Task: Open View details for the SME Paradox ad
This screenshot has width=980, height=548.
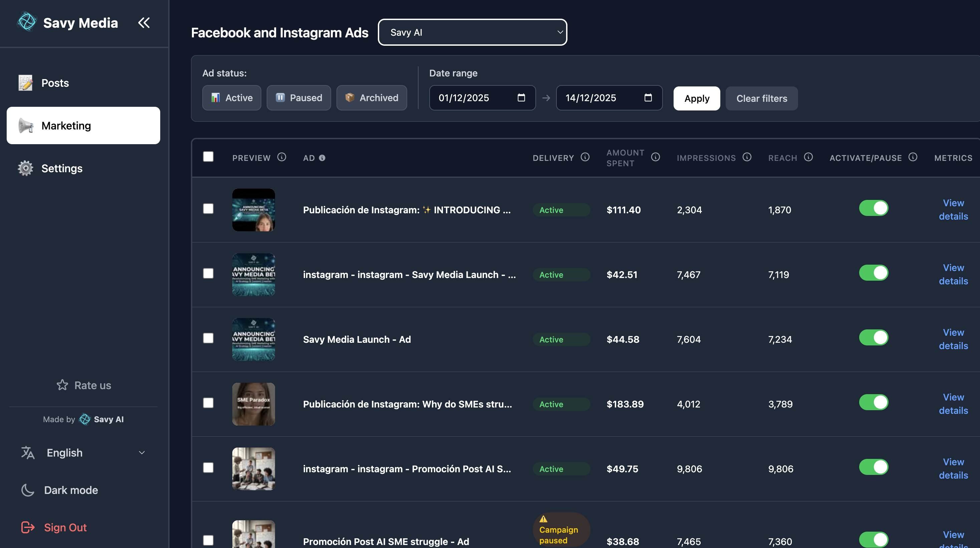Action: point(953,404)
